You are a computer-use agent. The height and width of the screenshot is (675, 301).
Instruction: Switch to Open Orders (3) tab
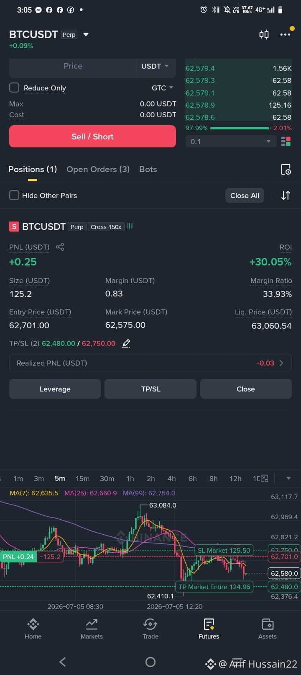pyautogui.click(x=98, y=169)
